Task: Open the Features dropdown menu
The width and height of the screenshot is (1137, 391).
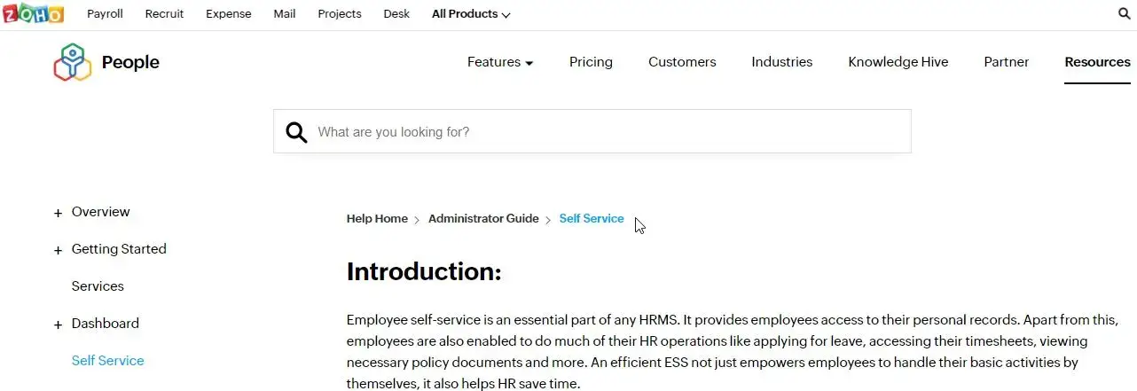Action: coord(500,62)
